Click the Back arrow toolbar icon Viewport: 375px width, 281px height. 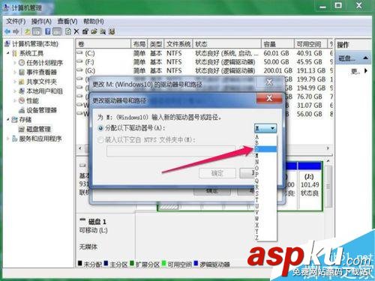coord(7,31)
